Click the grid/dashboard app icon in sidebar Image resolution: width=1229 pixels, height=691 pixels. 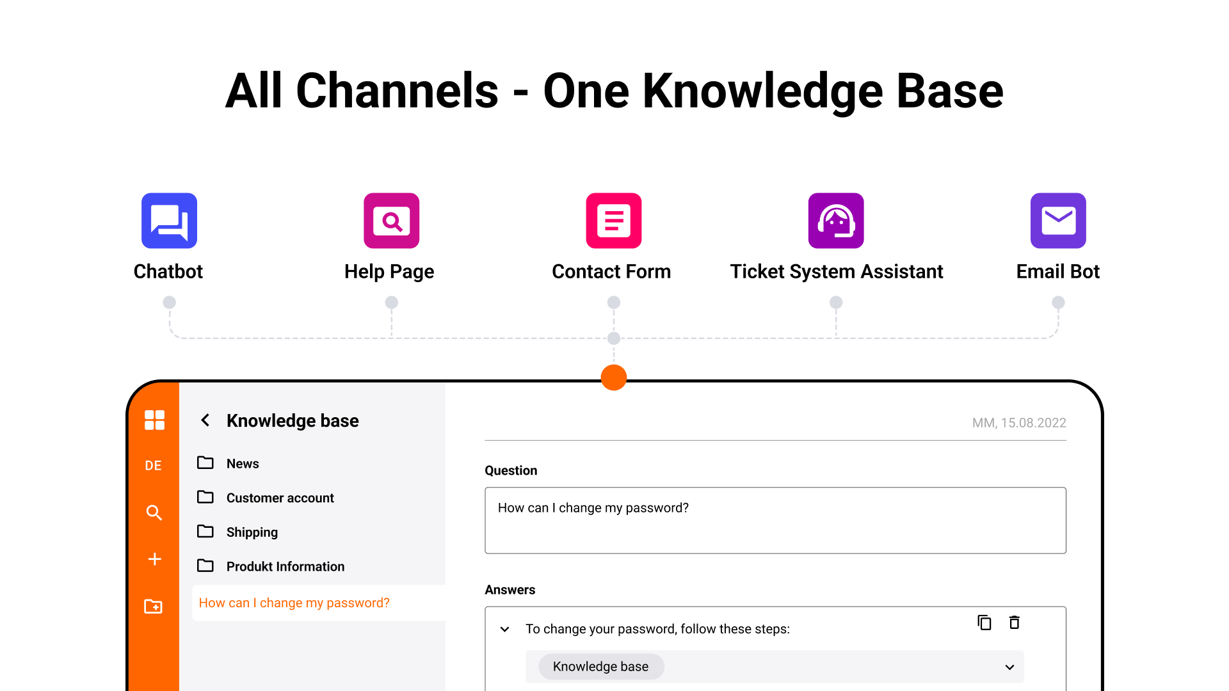156,420
